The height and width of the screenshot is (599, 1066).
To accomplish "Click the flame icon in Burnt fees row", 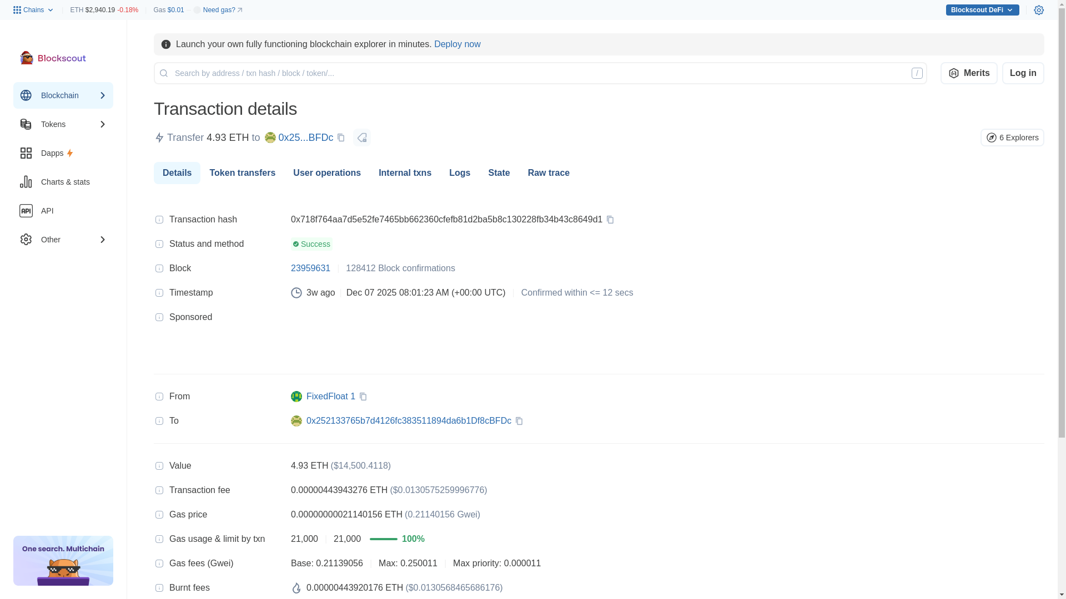I will click(x=296, y=588).
